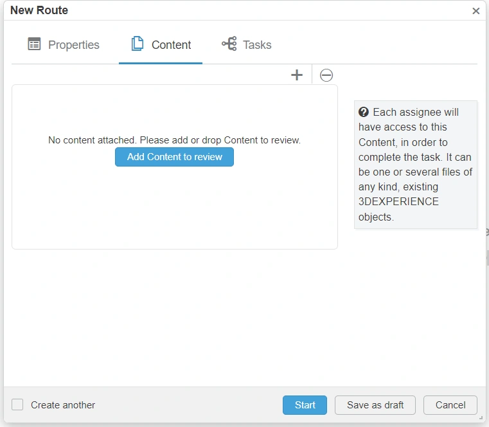Switch to the Properties tab
The image size is (489, 427).
coord(73,45)
